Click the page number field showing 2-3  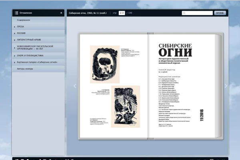[122, 13]
